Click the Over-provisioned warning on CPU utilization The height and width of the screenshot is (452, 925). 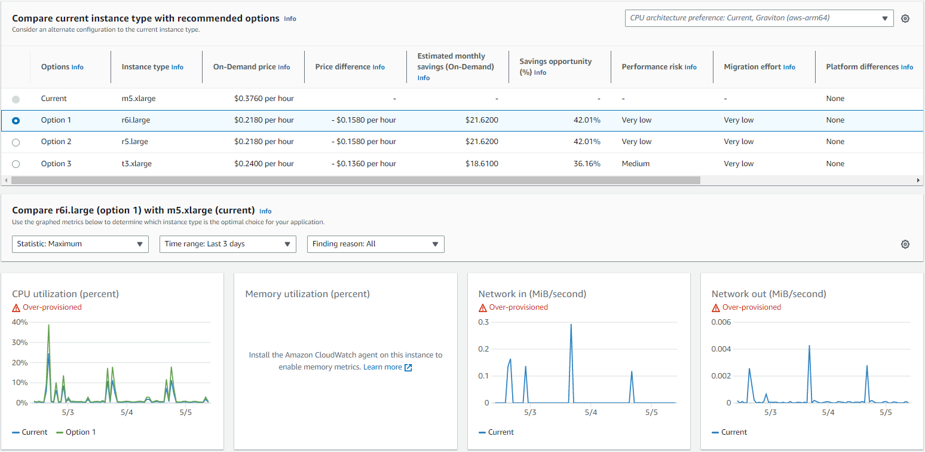[47, 307]
